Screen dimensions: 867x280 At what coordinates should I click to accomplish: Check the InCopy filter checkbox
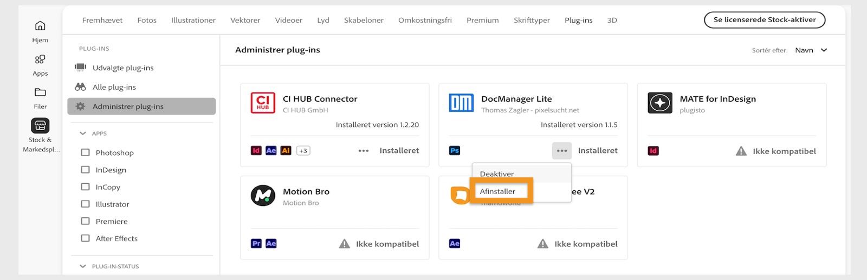coord(85,187)
